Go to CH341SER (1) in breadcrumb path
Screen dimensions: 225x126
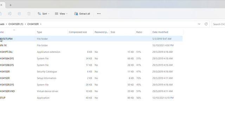pyautogui.click(x=16, y=24)
